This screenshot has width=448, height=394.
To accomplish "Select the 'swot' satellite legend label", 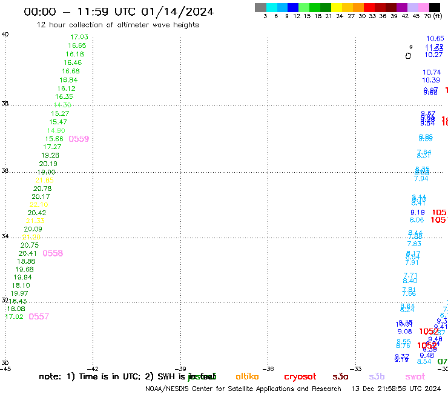I will click(415, 376).
